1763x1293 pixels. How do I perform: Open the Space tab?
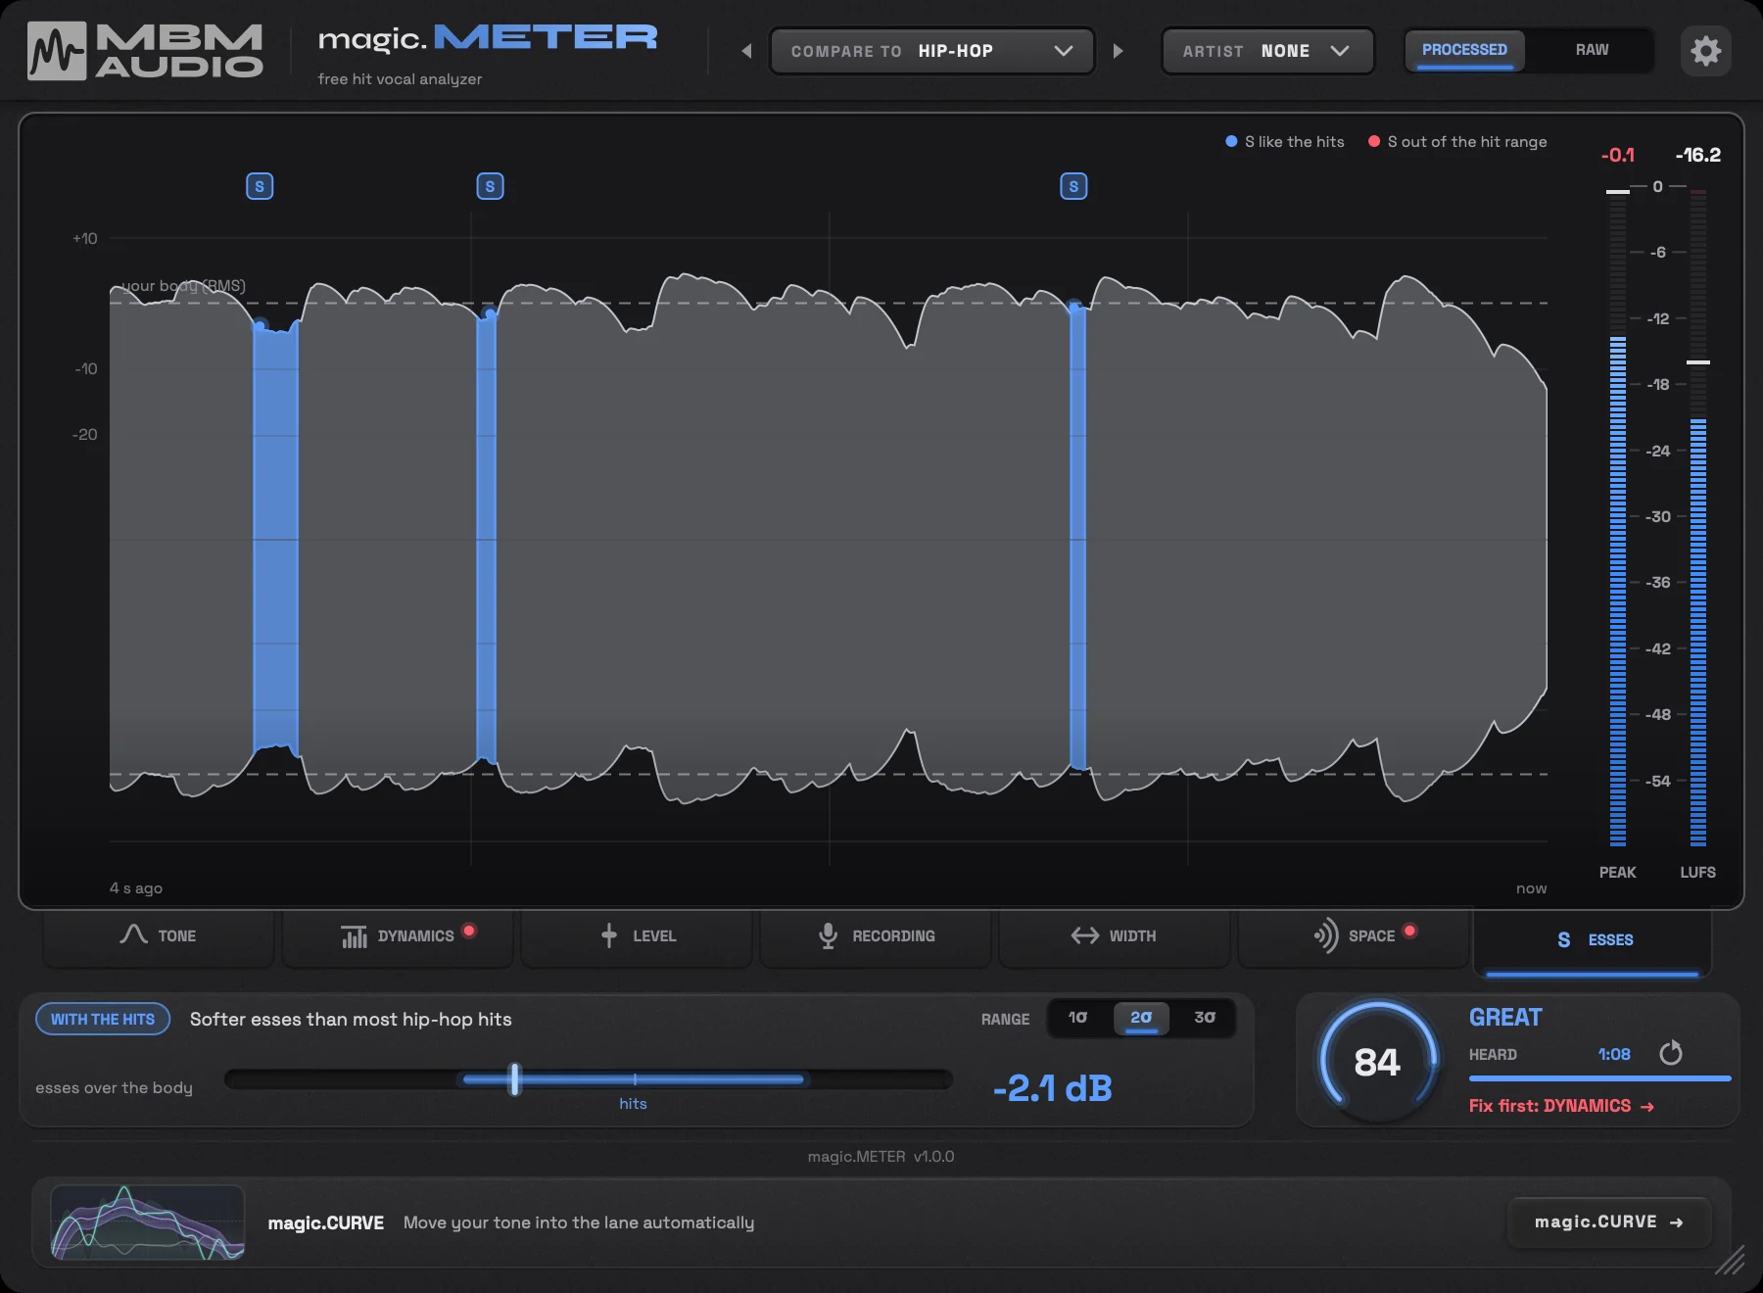(x=1354, y=936)
